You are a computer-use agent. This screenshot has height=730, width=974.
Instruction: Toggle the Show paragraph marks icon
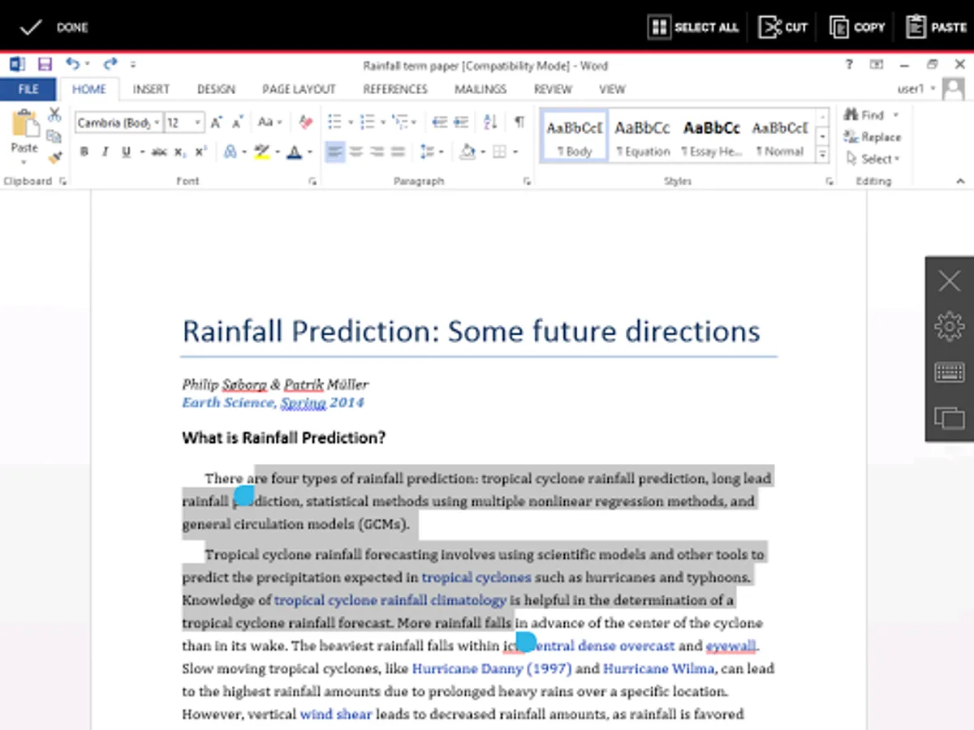pos(519,122)
